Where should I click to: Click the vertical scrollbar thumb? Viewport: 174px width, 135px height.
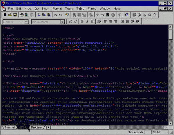click(x=170, y=34)
